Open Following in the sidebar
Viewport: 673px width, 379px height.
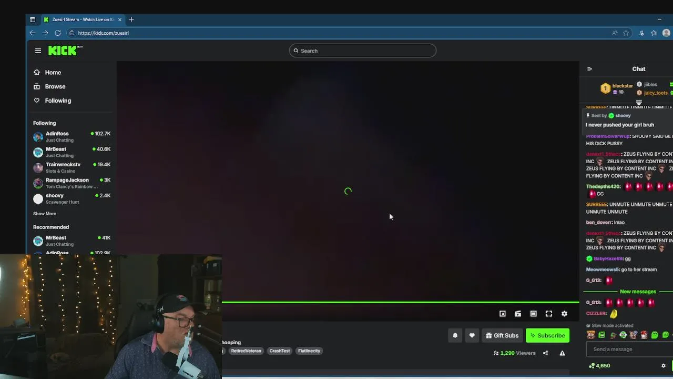tap(52, 101)
